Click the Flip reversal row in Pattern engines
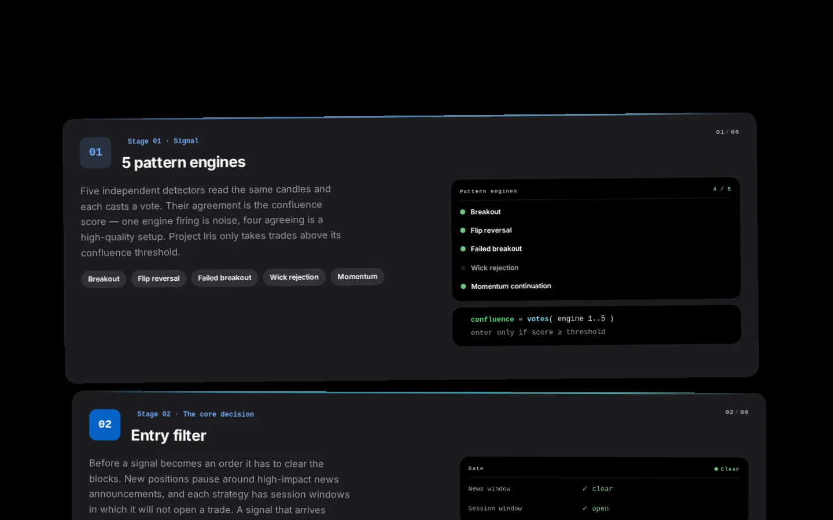Viewport: 833px width, 520px height. [596, 231]
